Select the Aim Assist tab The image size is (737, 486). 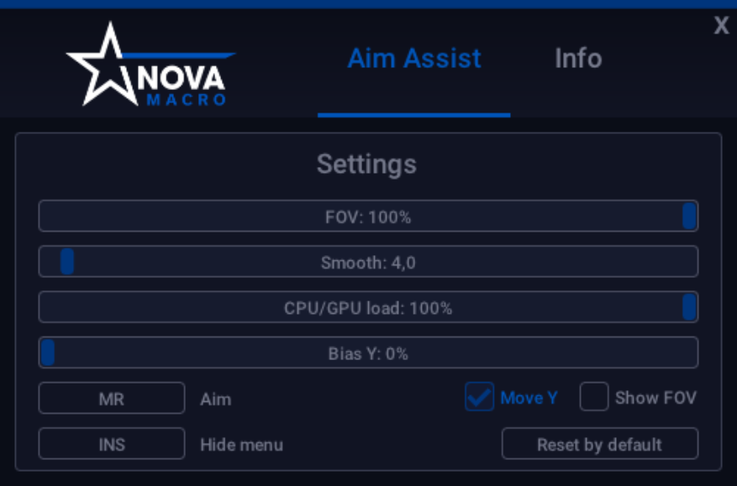pyautogui.click(x=413, y=58)
